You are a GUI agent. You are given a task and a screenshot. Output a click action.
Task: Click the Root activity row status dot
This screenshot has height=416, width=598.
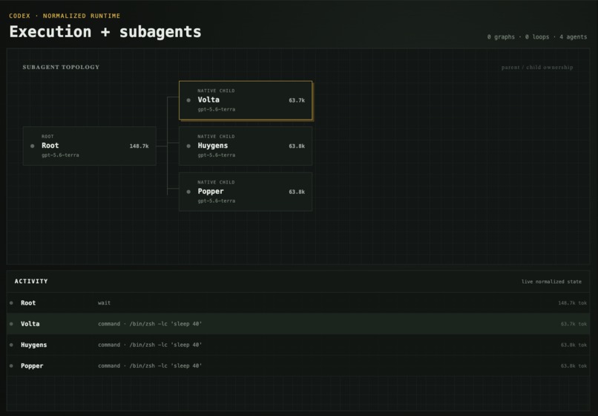coord(11,303)
